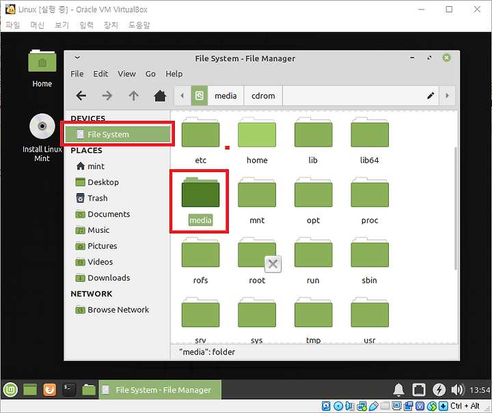
Task: Click the root filesystem icon in path bar
Action: (x=200, y=96)
